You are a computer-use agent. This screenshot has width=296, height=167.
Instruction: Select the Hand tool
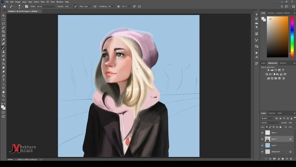(x=3, y=92)
